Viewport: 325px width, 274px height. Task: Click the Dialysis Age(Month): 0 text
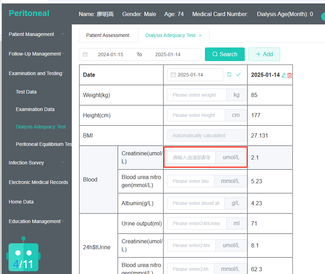[x=285, y=14]
